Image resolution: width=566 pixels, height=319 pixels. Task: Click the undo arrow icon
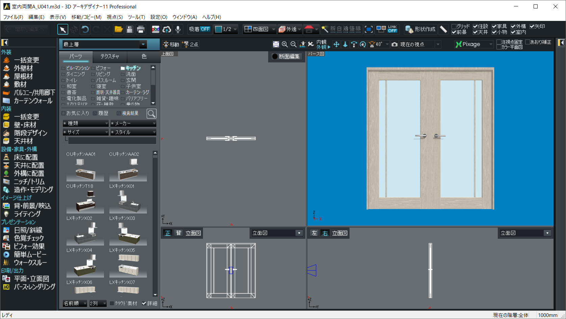(x=85, y=29)
